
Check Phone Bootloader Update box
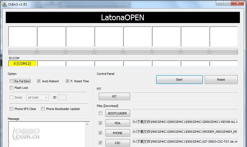(43, 109)
